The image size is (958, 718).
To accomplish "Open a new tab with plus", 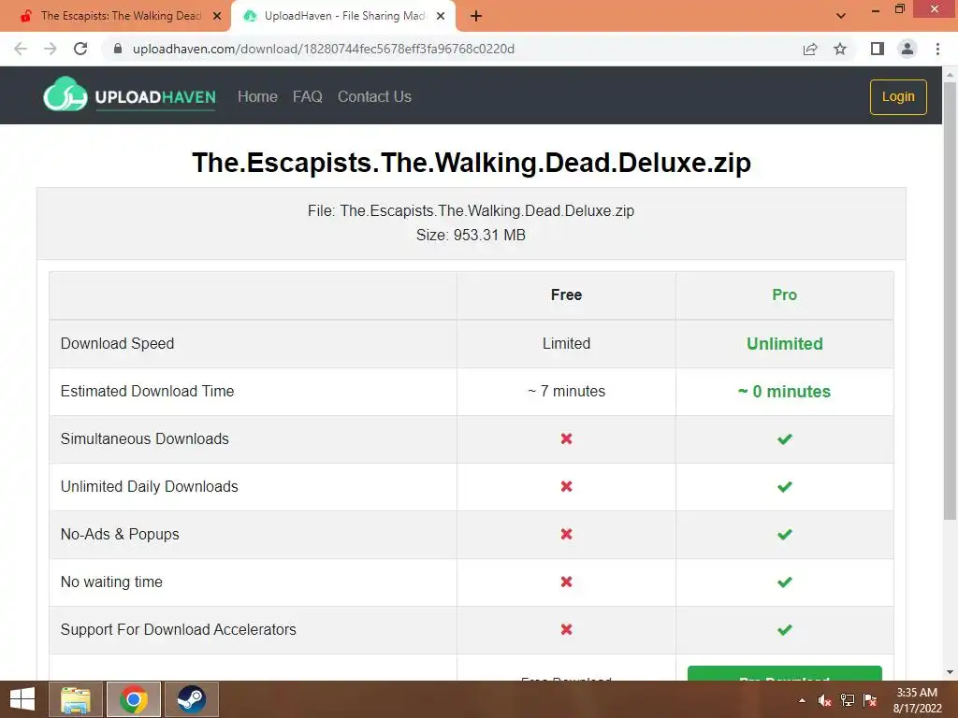I will coord(476,17).
